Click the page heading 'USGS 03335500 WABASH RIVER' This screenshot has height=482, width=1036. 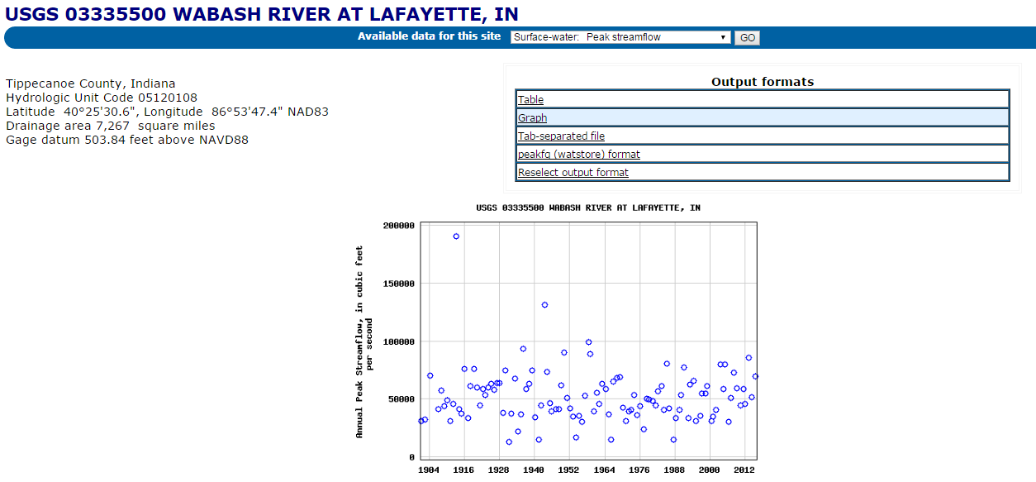262,13
